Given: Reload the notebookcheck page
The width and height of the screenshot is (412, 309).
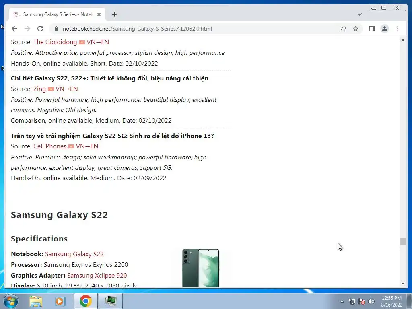Looking at the screenshot, I should tap(40, 29).
